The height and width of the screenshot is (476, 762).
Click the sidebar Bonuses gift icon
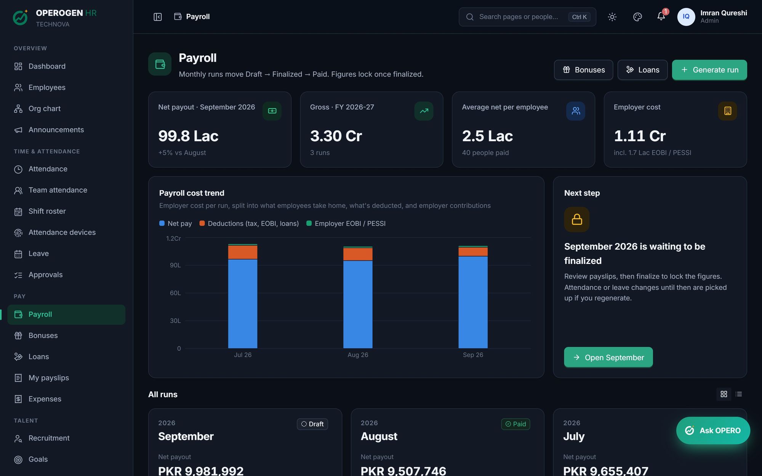pyautogui.click(x=18, y=336)
